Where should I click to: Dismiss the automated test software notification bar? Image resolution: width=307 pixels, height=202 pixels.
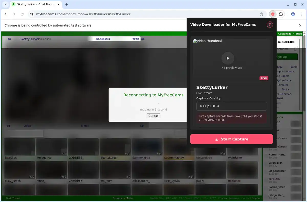pyautogui.click(x=300, y=25)
